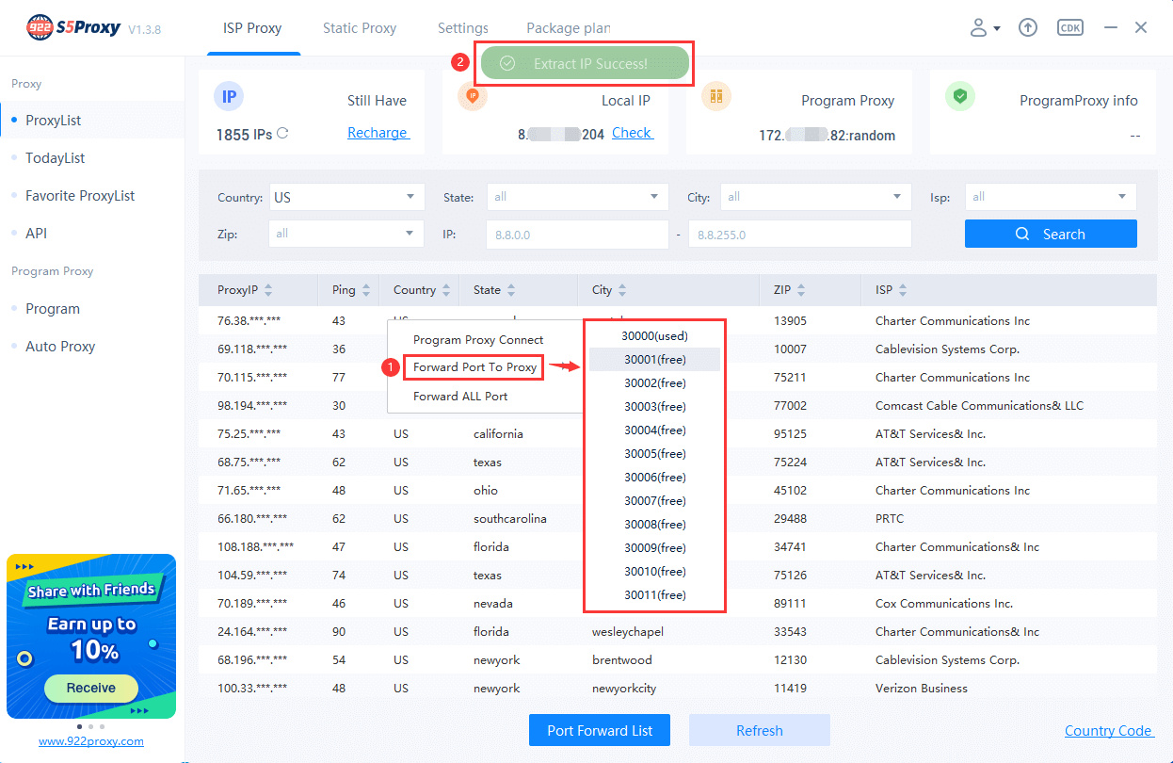Click the blue IP balance icon
Image resolution: width=1173 pixels, height=763 pixels.
pos(229,96)
